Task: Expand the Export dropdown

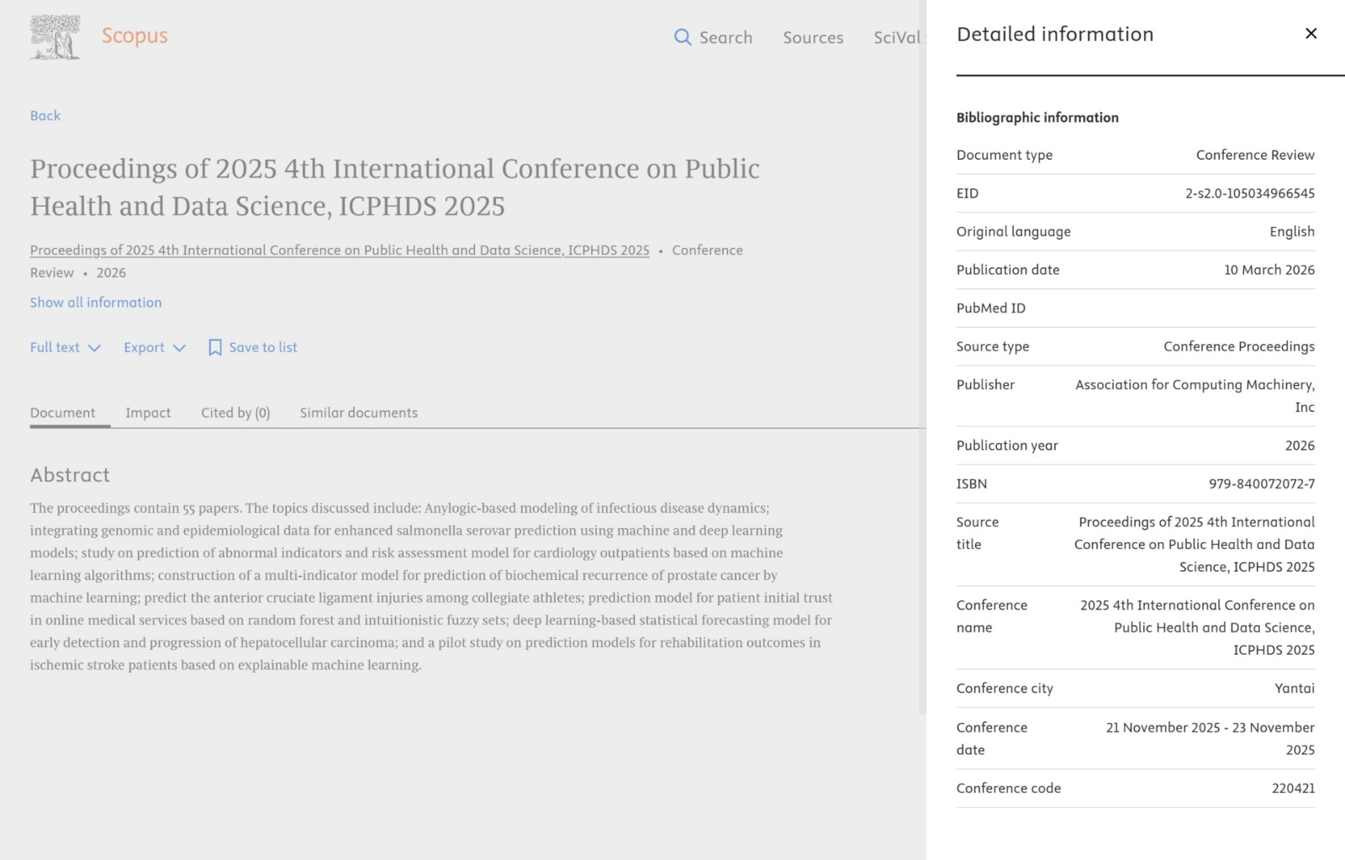Action: click(x=145, y=347)
